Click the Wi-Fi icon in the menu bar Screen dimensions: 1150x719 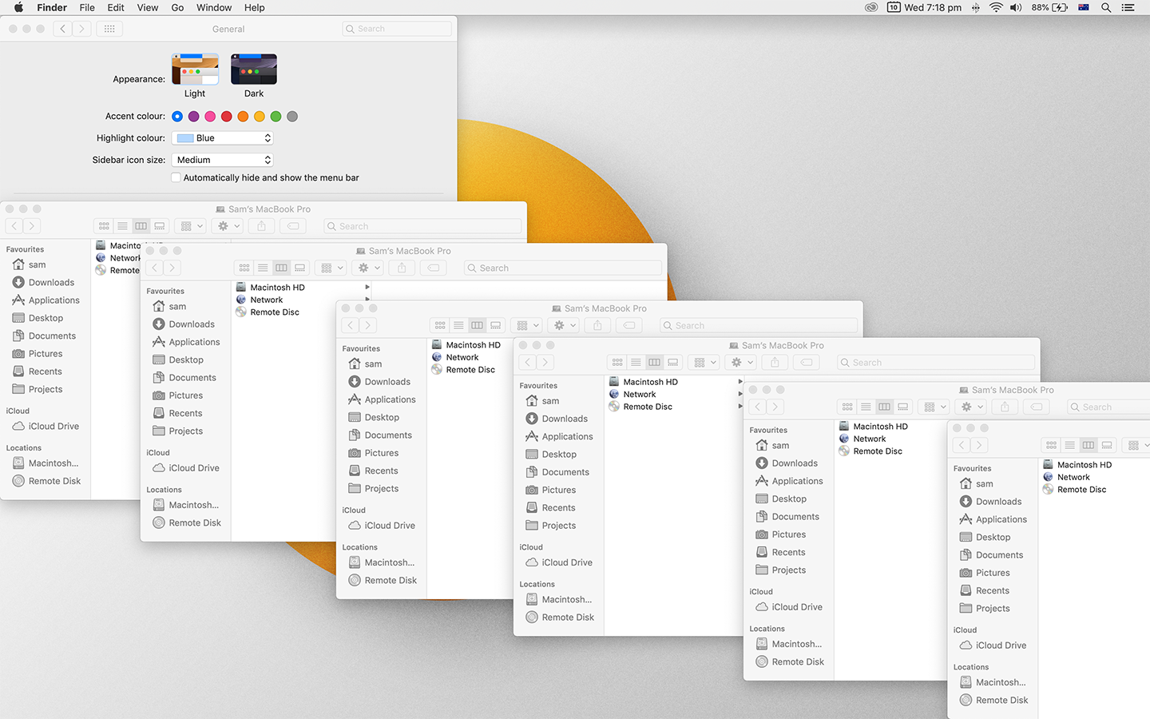click(x=995, y=7)
